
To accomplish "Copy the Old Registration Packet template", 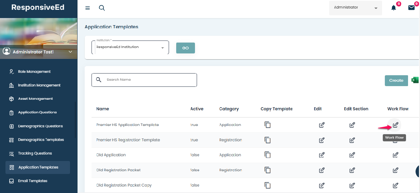I will click(x=267, y=170).
